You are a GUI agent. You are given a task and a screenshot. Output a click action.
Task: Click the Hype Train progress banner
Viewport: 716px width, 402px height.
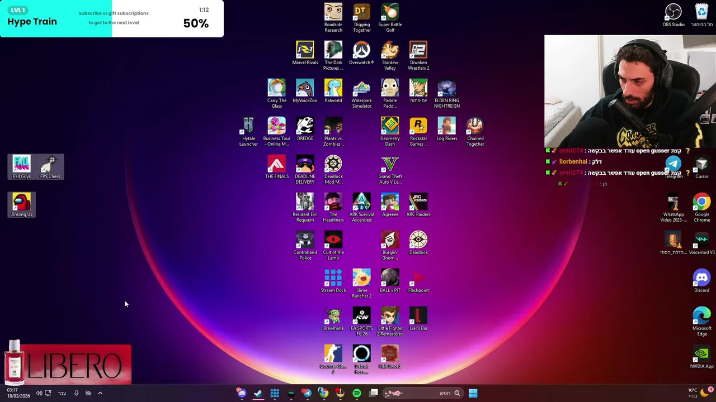click(x=112, y=18)
